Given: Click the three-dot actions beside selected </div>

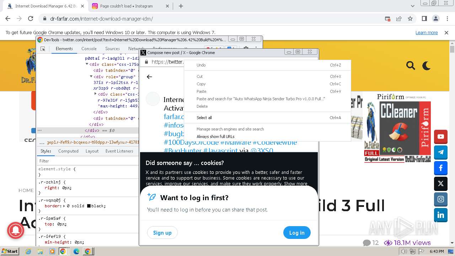Looking at the screenshot, I should tap(40, 130).
